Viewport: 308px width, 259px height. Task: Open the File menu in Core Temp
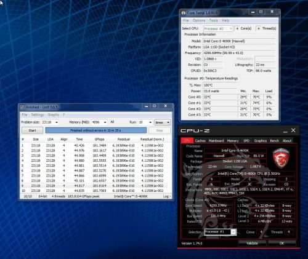(x=185, y=20)
